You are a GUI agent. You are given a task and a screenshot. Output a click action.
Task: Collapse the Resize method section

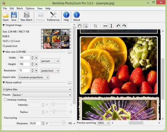[x=4, y=82]
